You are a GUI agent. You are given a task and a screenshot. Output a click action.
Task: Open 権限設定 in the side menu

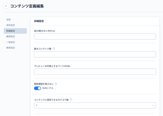pyautogui.click(x=15, y=36)
